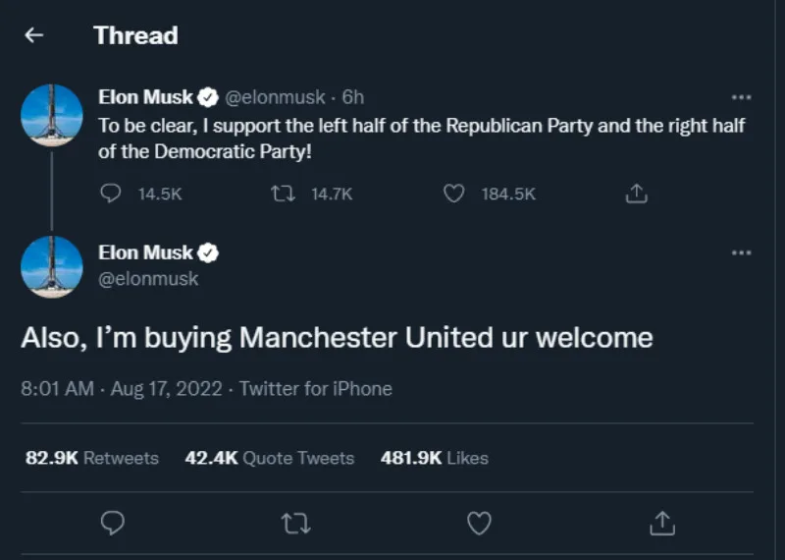Share the Manchester United tweet

(x=661, y=522)
